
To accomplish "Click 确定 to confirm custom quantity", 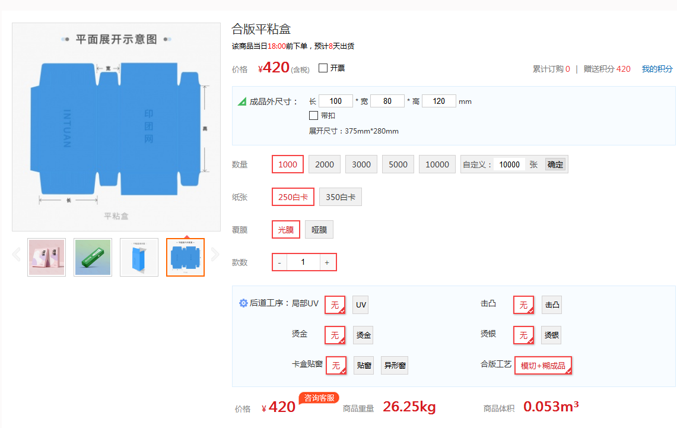I will (x=555, y=164).
